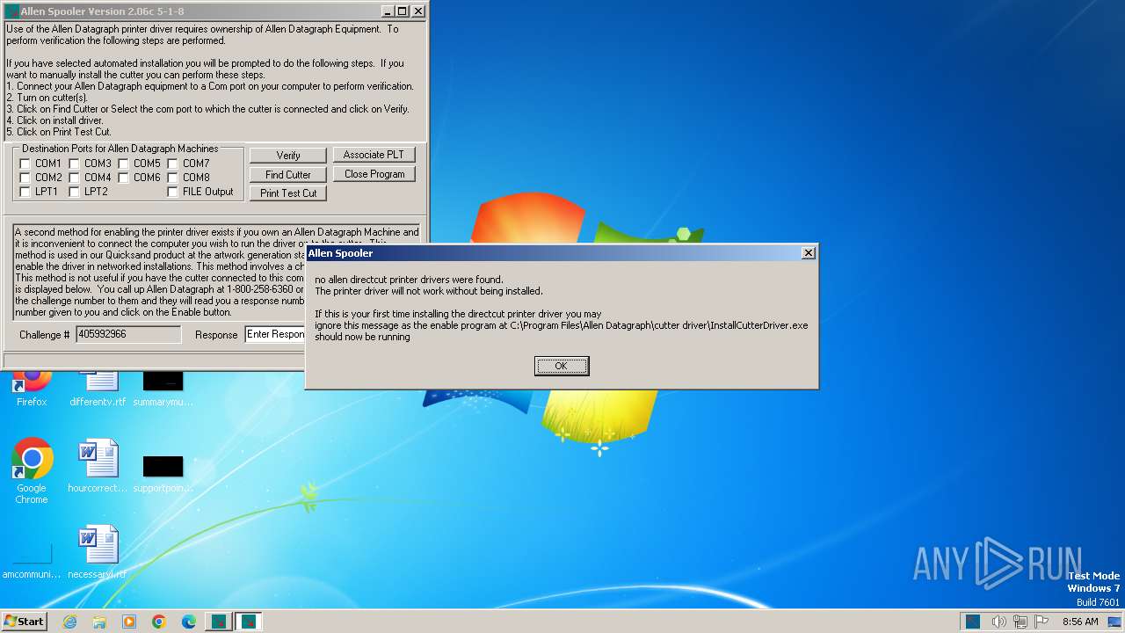This screenshot has width=1125, height=633.
Task: Click the Print Test Cut button
Action: pyautogui.click(x=288, y=193)
